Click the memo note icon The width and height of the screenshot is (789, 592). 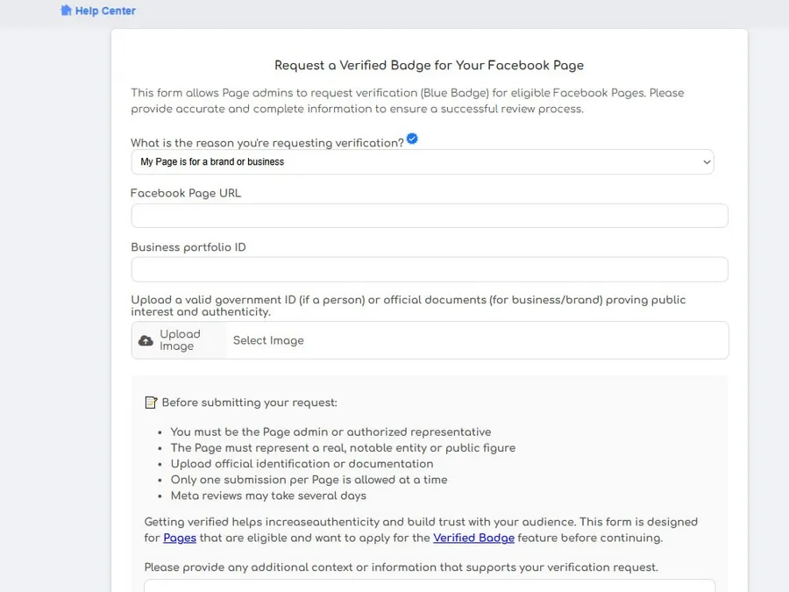pos(151,403)
